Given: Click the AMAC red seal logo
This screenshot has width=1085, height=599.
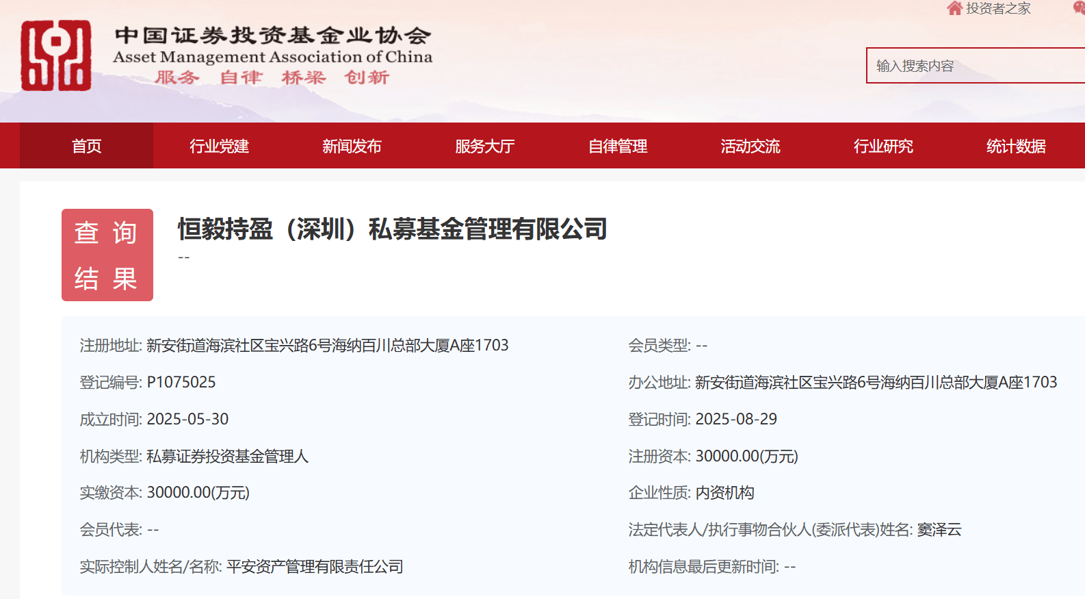Looking at the screenshot, I should point(56,55).
